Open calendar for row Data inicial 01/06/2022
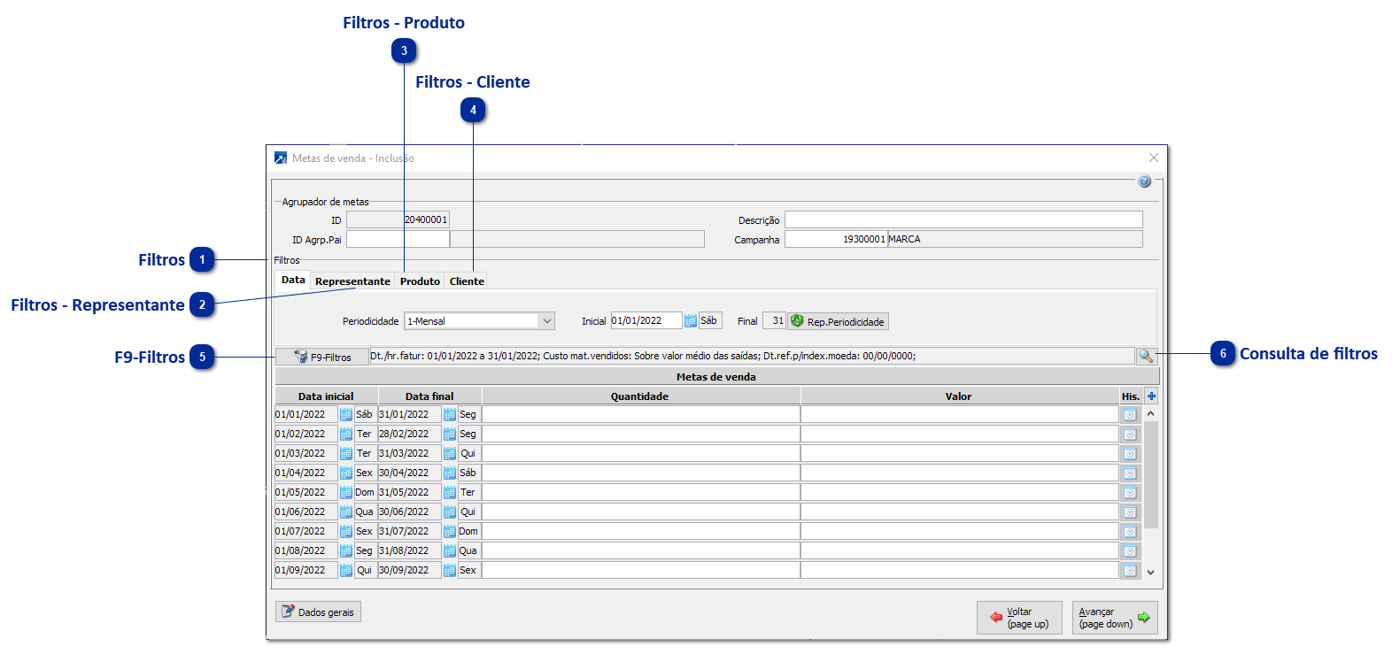The height and width of the screenshot is (654, 1392). pyautogui.click(x=346, y=512)
